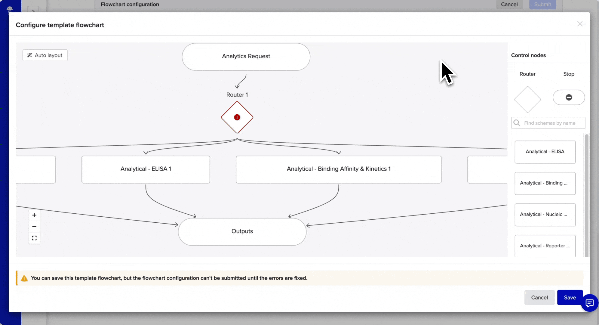Select the Auto layout tool
599x325 pixels.
[45, 55]
